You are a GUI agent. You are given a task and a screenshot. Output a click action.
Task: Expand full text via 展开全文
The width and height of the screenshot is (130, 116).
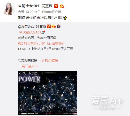pos(28,66)
